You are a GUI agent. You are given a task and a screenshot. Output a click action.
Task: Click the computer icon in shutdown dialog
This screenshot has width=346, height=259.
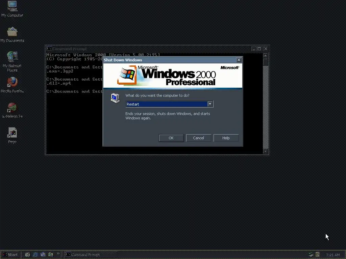(115, 98)
